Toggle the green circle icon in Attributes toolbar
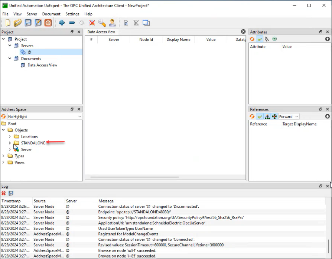 pyautogui.click(x=274, y=39)
